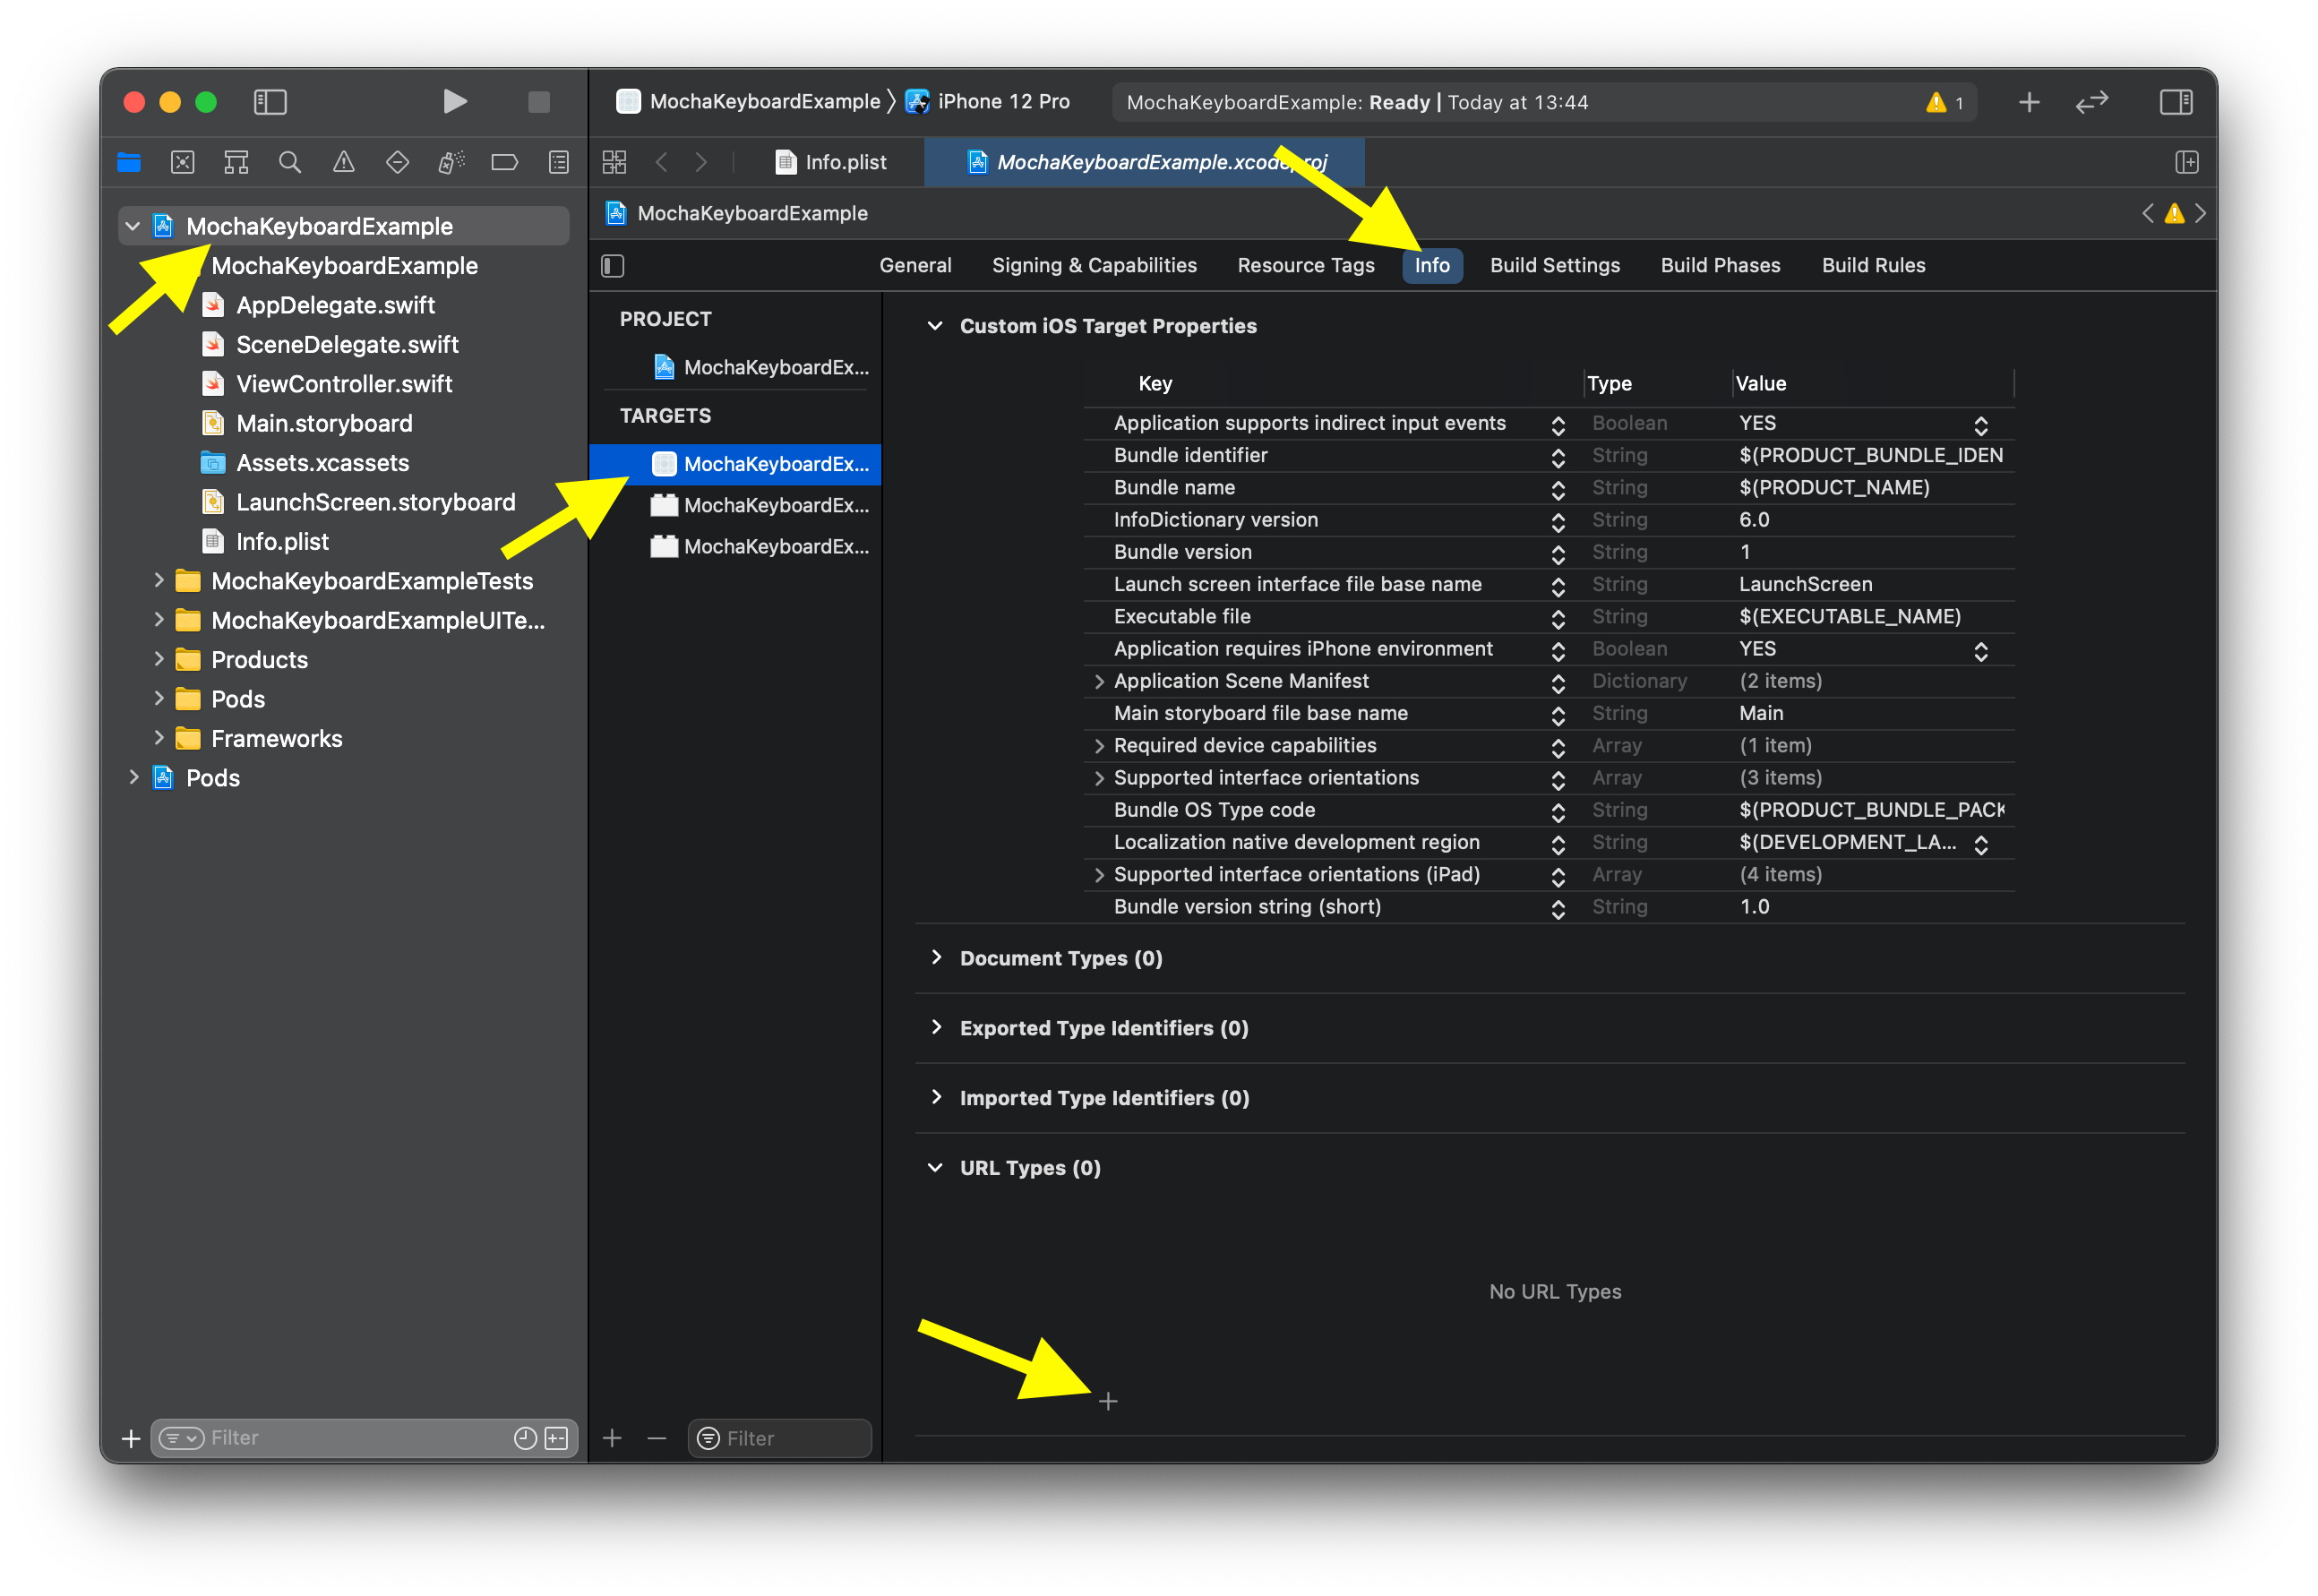The width and height of the screenshot is (2318, 1596).
Task: Remove the selected target with minus button
Action: tap(657, 1438)
